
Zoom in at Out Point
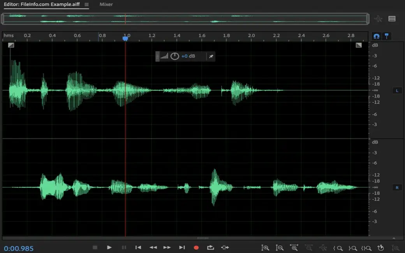pos(352,248)
